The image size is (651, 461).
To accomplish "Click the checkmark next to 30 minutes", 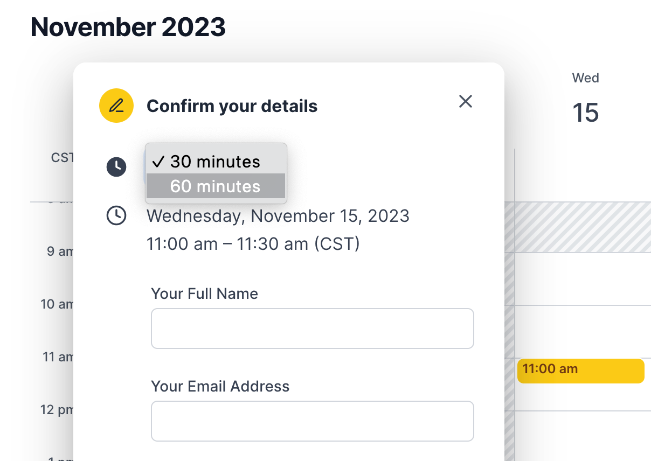I will [158, 162].
